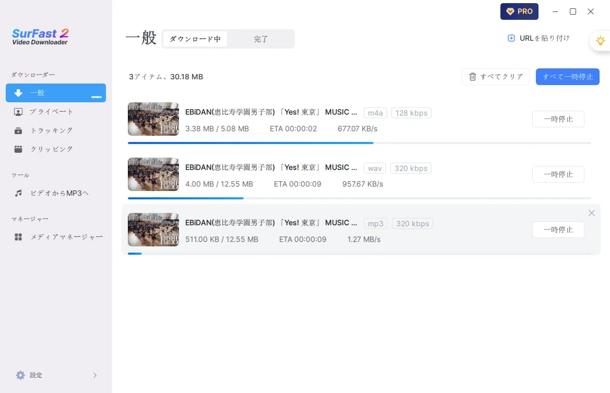Click the メディアマネージャー grid icon
The height and width of the screenshot is (393, 610).
(18, 237)
